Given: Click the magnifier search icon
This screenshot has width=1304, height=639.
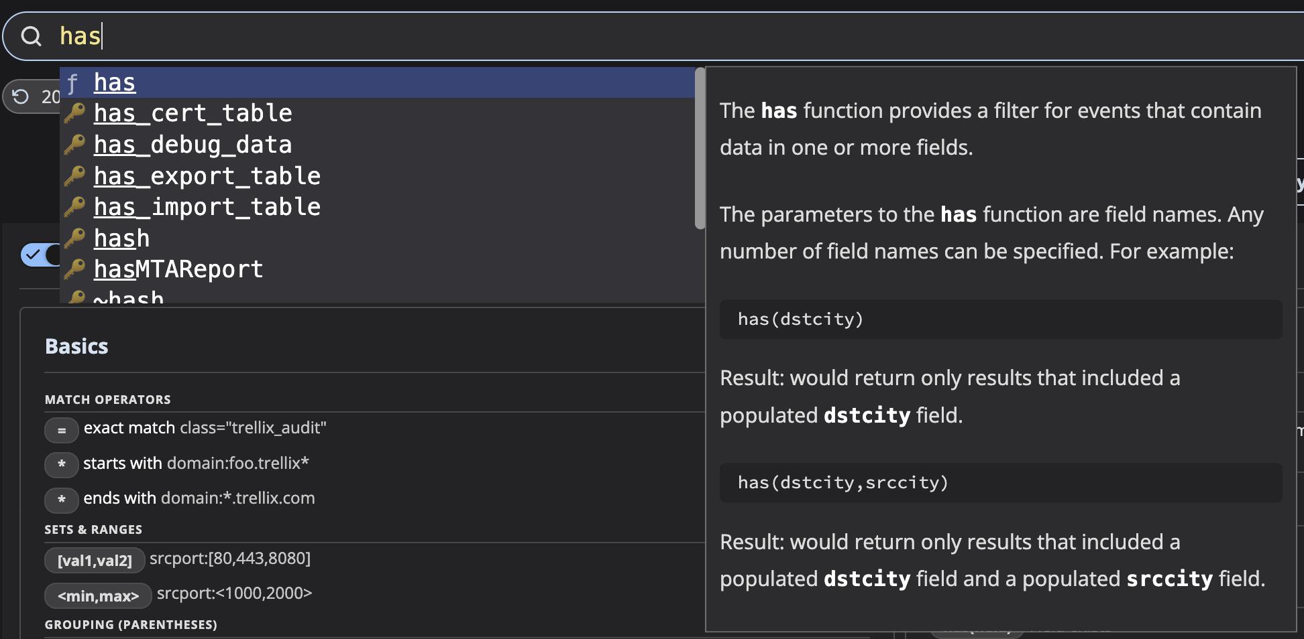Looking at the screenshot, I should click(x=31, y=36).
